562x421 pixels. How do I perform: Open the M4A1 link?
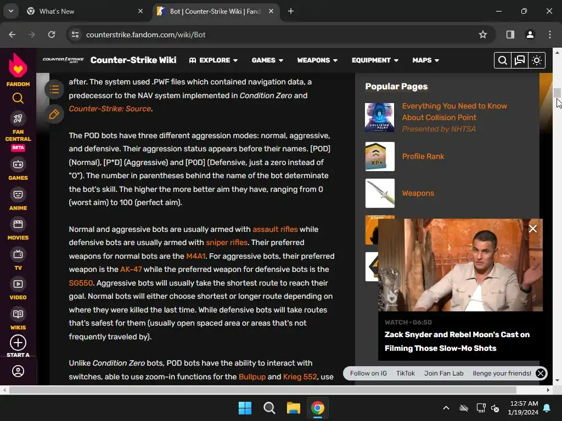tap(196, 256)
